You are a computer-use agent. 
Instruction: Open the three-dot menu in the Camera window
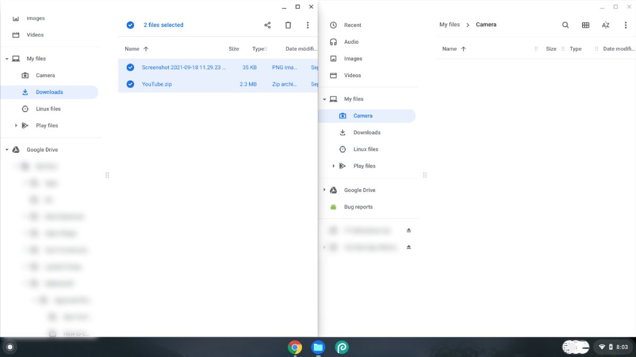click(x=625, y=25)
